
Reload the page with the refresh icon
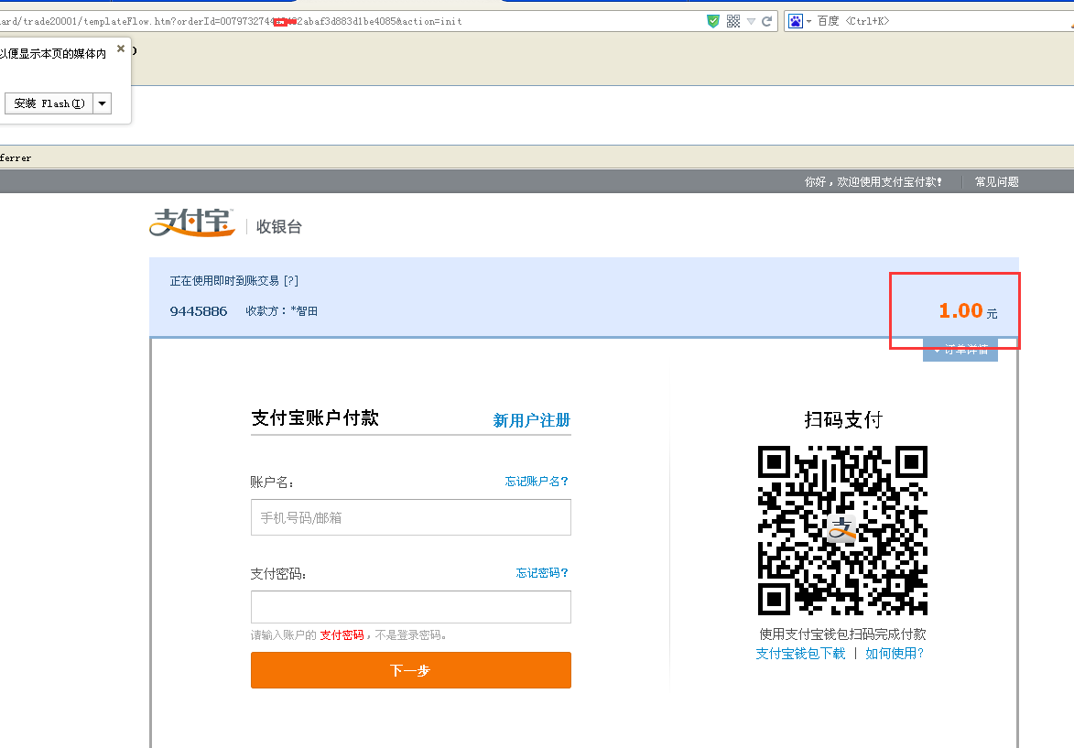pyautogui.click(x=767, y=21)
